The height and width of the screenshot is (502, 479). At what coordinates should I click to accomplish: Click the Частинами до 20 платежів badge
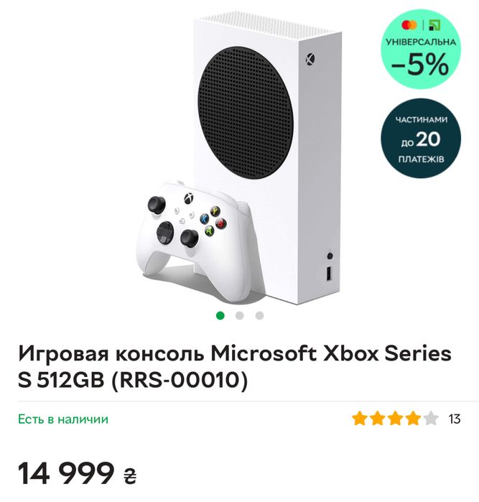(x=421, y=139)
